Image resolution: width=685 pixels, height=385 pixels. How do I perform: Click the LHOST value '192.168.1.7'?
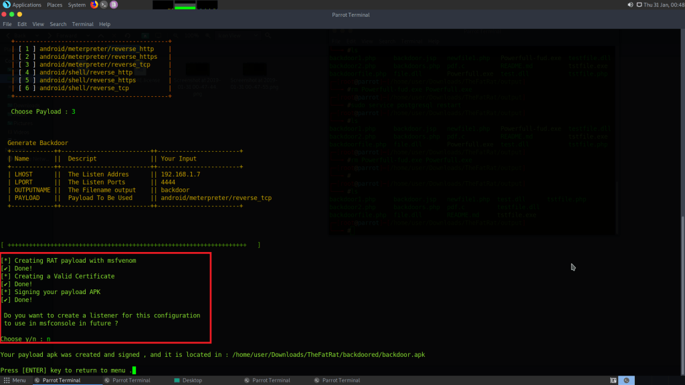point(181,174)
